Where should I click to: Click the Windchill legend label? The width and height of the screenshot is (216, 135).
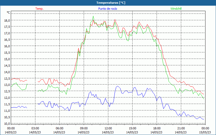click(176, 9)
